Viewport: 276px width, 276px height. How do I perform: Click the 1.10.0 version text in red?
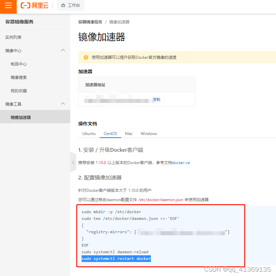[x=101, y=163]
